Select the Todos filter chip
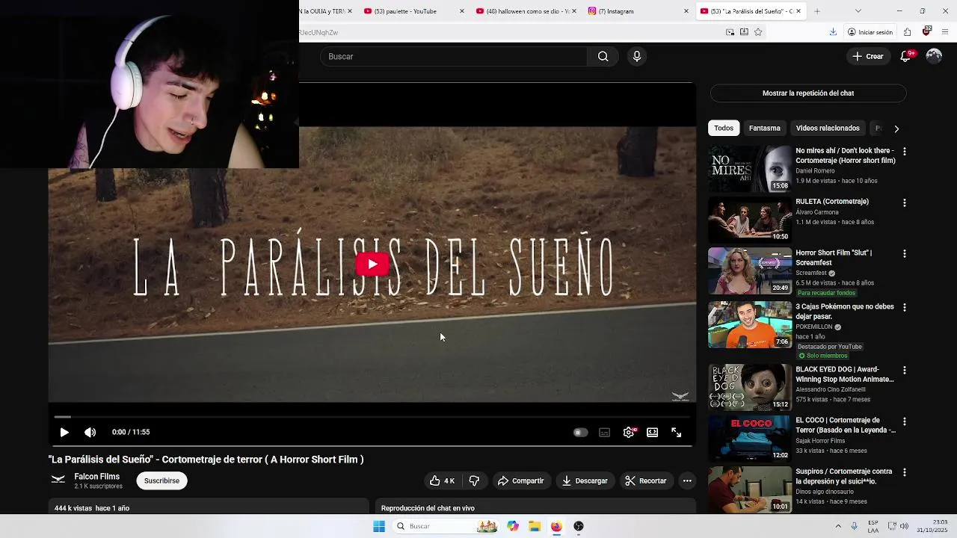957x538 pixels. tap(724, 128)
